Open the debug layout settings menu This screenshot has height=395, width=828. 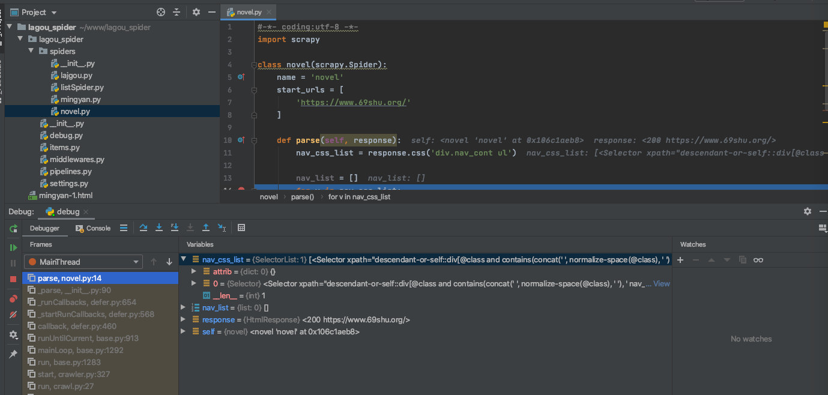(823, 228)
